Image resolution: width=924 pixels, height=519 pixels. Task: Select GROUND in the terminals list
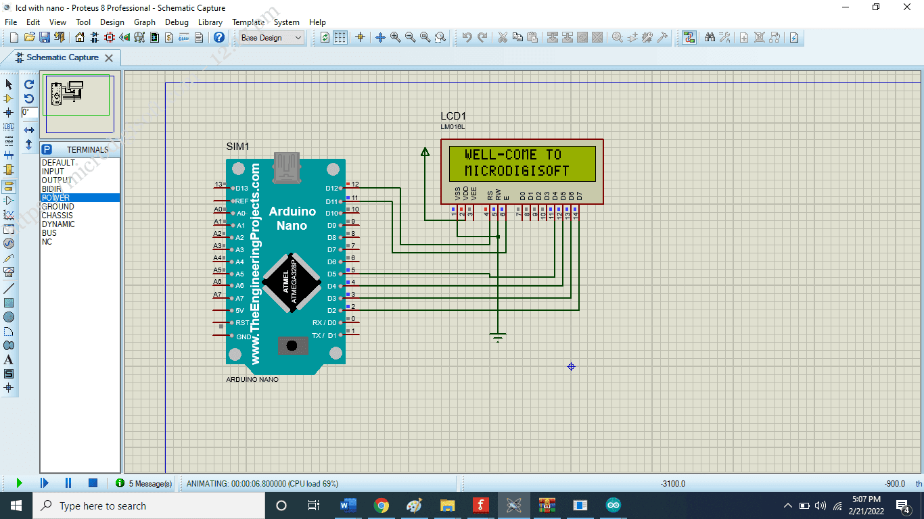tap(57, 206)
